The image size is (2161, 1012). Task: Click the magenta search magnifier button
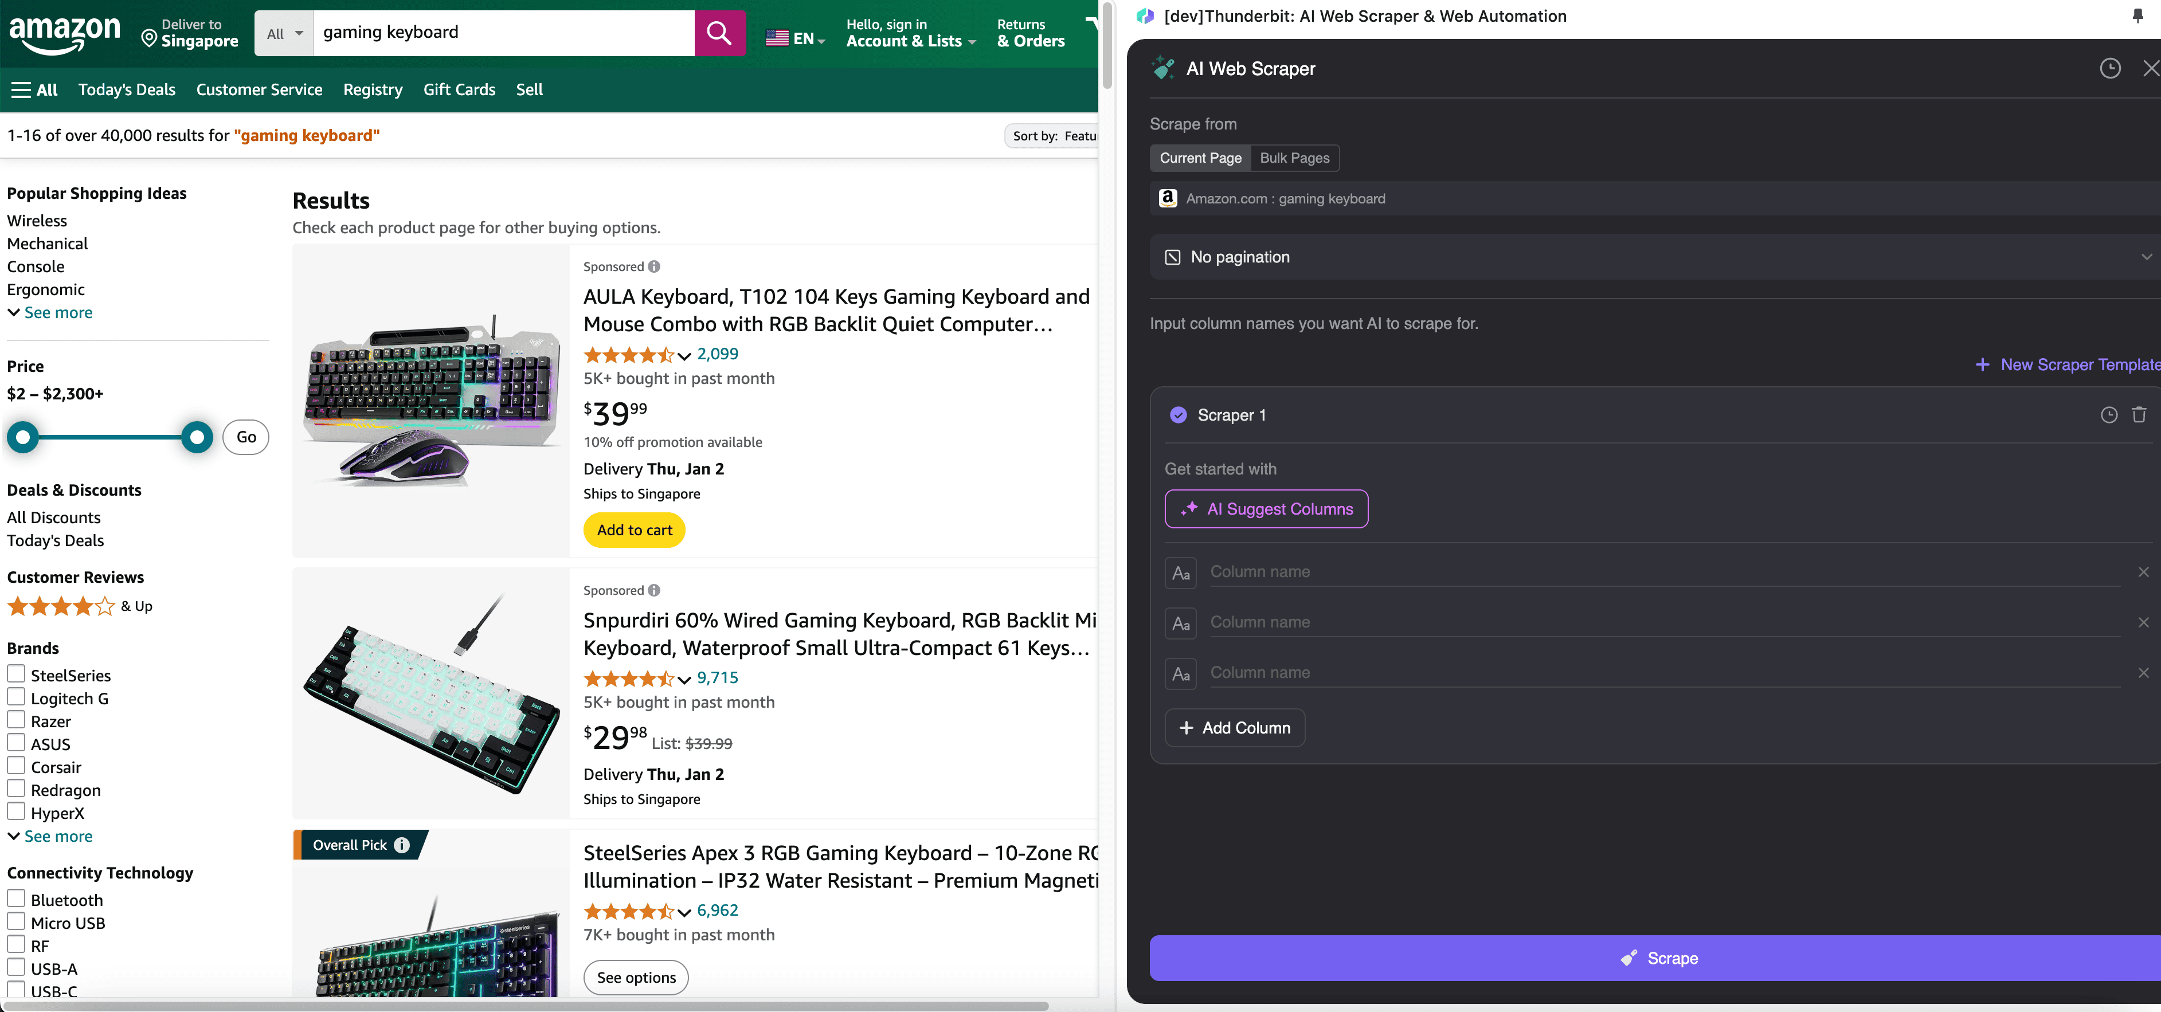coord(719,33)
